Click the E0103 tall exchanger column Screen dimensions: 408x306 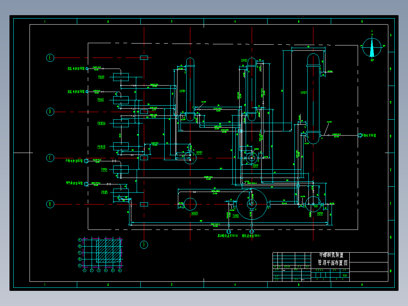[x=313, y=99]
